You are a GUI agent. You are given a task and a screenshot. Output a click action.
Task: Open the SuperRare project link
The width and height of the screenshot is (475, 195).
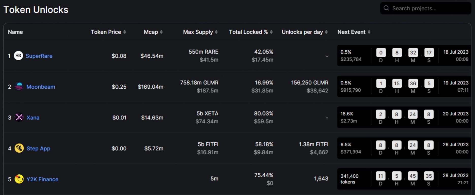click(x=39, y=56)
